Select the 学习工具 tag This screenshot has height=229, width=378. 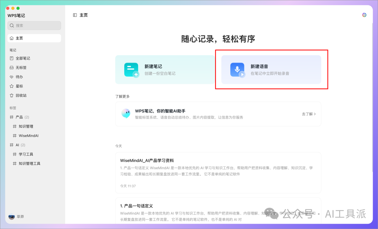click(34, 154)
